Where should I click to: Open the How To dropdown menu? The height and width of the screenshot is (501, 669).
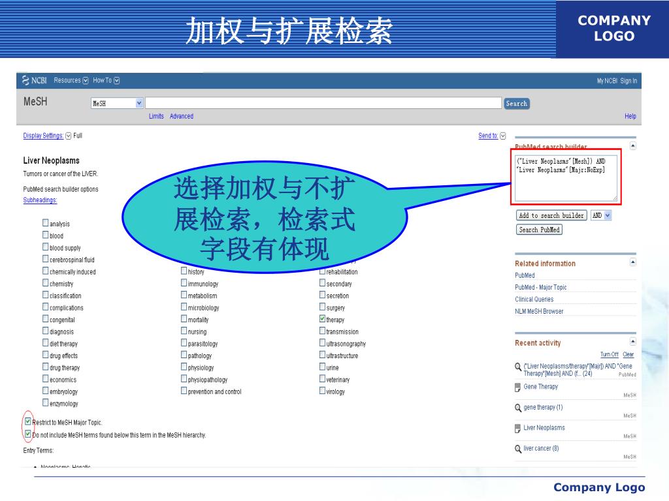pos(106,80)
